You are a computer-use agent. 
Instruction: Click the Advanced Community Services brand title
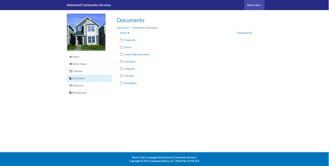(x=89, y=5)
